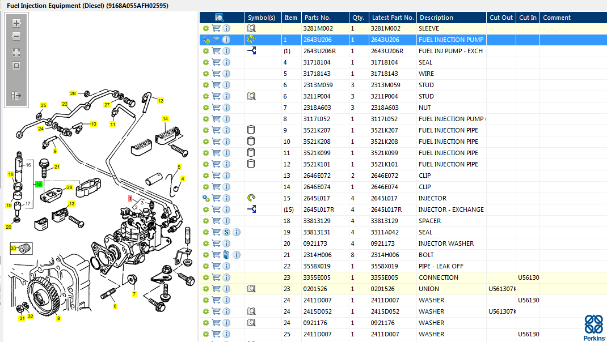The width and height of the screenshot is (607, 342).
Task: Click the part number 3521K099
Action: tap(317, 153)
